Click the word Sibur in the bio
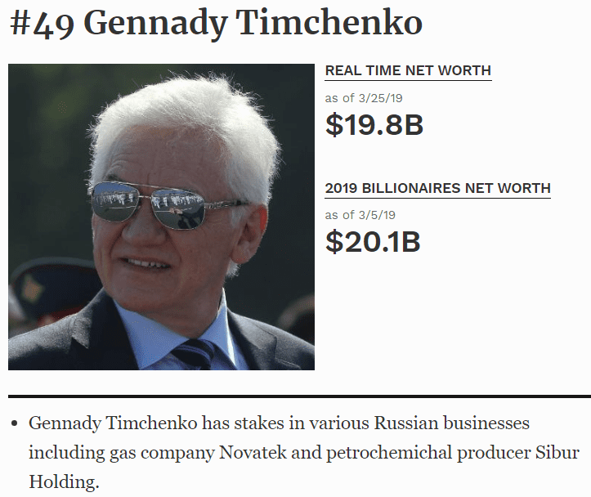 (557, 452)
